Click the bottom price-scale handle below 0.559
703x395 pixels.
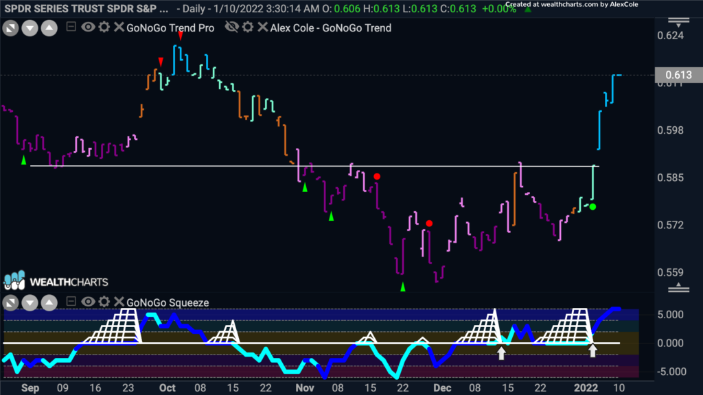679,288
